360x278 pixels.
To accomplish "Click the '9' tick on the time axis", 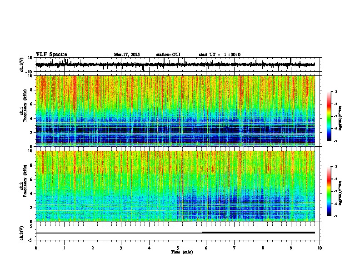I will click(x=291, y=248).
